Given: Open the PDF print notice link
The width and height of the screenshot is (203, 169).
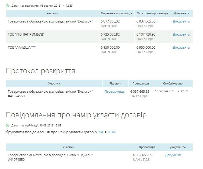Looking at the screenshot, I should click(x=101, y=132).
